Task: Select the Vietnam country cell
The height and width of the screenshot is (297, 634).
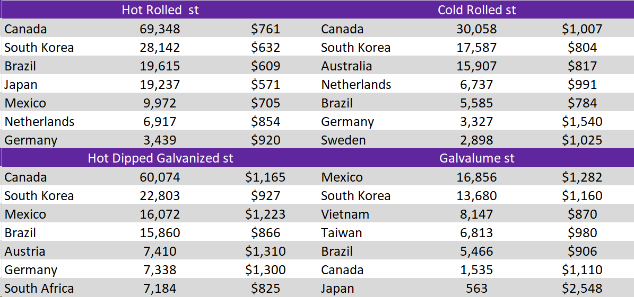Action: tap(345, 214)
